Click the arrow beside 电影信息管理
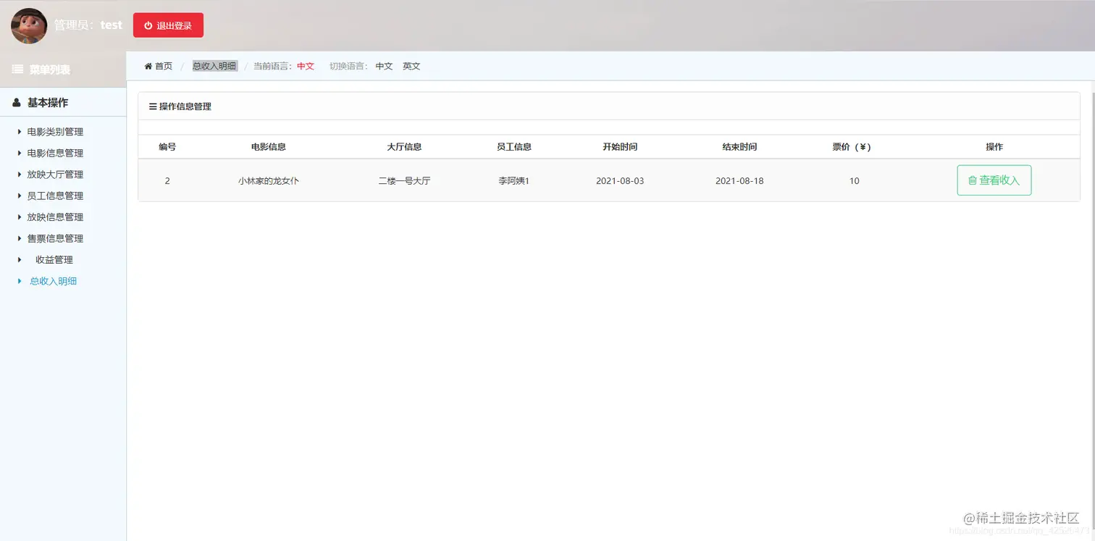 (20, 153)
